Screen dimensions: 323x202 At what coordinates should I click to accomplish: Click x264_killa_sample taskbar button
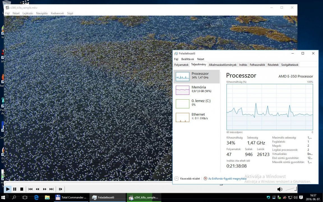click(x=144, y=198)
